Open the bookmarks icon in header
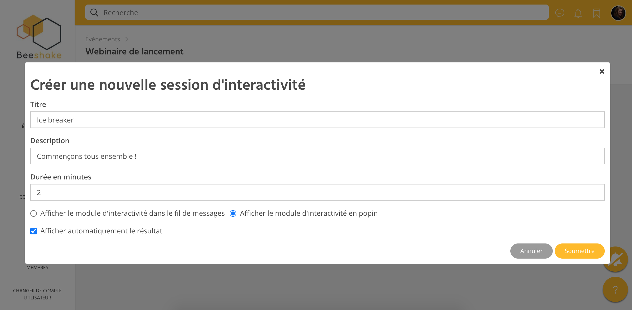 click(596, 13)
